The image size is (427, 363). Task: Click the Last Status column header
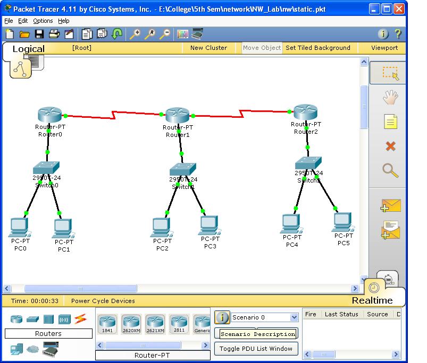click(x=341, y=314)
